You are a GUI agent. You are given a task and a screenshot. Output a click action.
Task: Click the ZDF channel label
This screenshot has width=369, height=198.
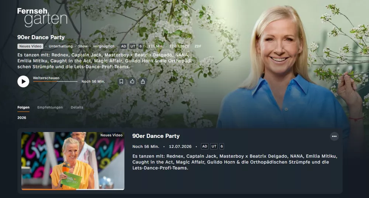click(x=198, y=46)
